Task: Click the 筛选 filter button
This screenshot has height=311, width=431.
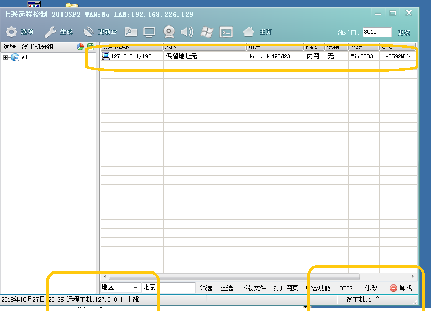Action: coord(206,288)
